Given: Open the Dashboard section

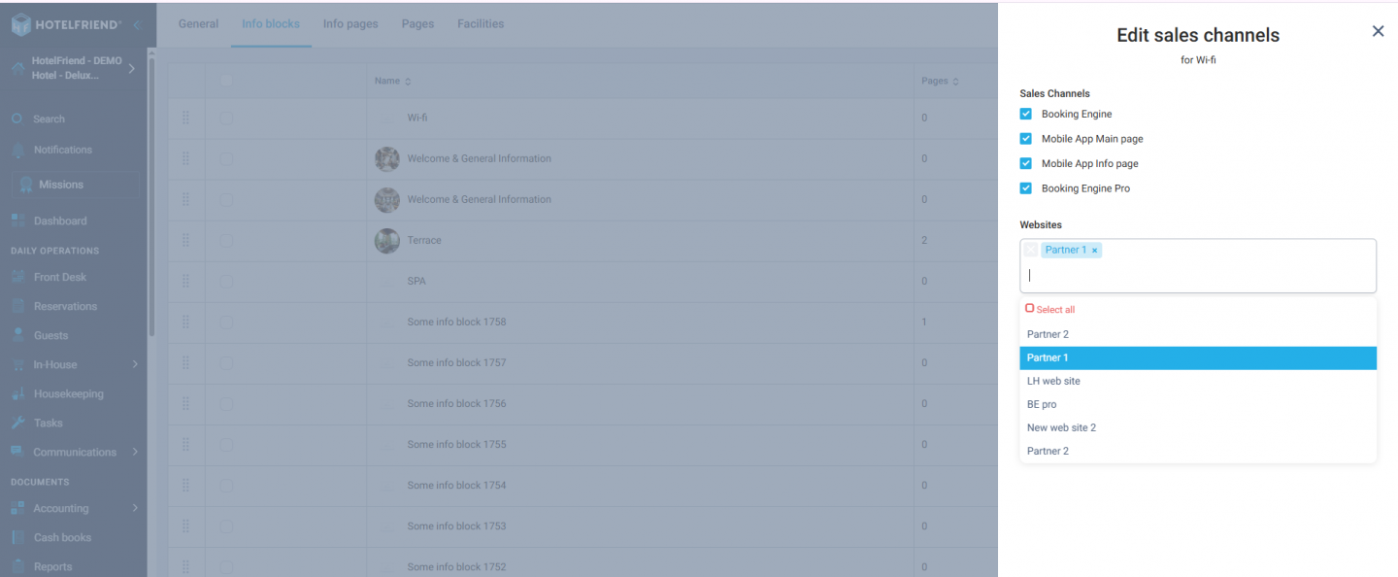Looking at the screenshot, I should click(58, 221).
